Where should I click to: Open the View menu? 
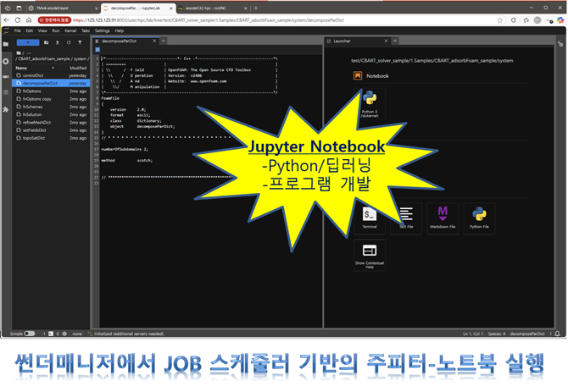point(42,30)
